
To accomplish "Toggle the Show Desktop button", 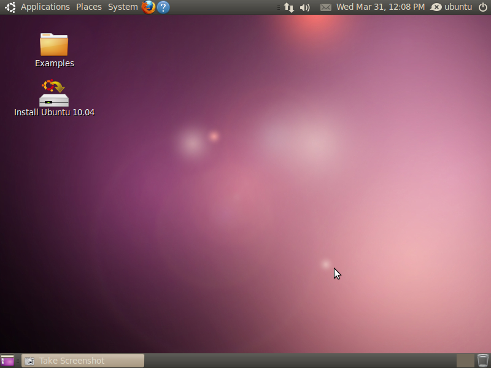I will point(7,361).
